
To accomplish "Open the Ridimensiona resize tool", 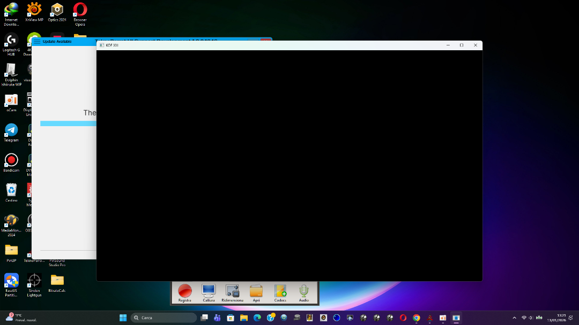I will click(232, 291).
